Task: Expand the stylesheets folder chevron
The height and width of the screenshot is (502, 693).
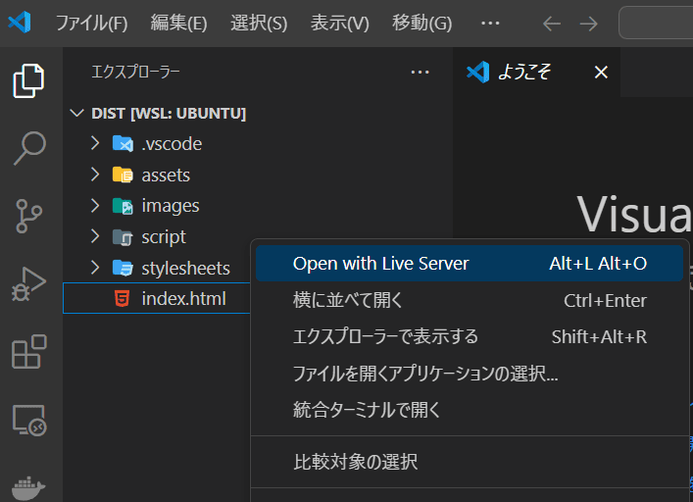Action: (x=95, y=268)
